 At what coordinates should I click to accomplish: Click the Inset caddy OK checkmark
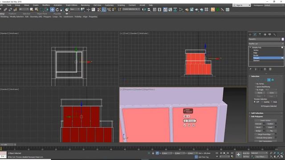185,125
